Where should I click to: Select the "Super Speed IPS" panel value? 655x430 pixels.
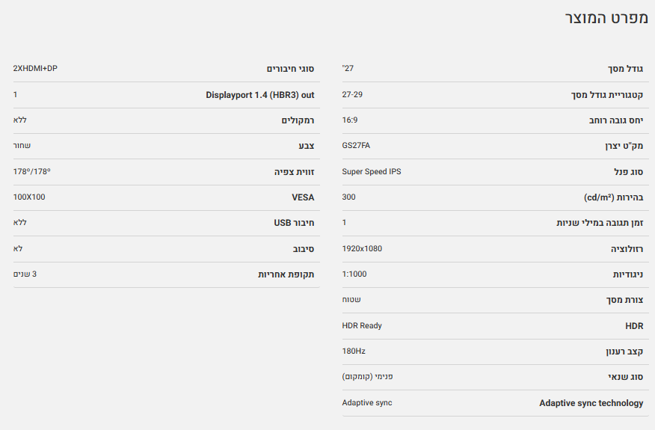coord(372,171)
